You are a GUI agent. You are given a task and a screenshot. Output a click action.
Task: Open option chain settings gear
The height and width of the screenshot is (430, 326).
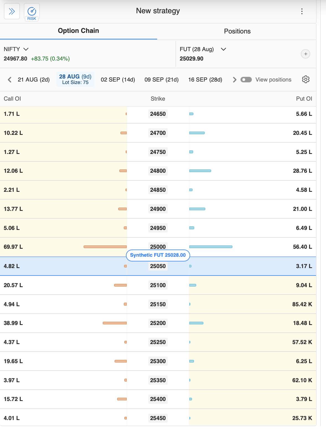(x=306, y=80)
